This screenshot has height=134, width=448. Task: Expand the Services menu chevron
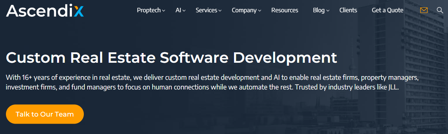click(220, 11)
